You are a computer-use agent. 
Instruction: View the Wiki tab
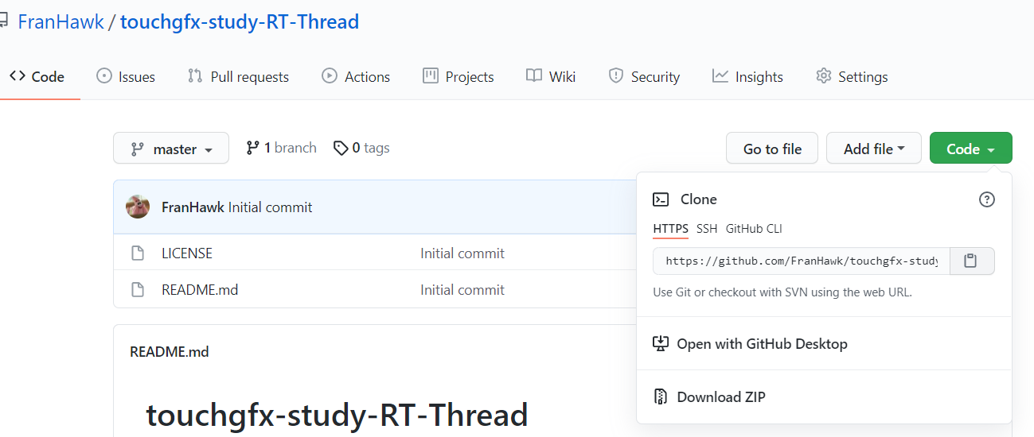[551, 76]
